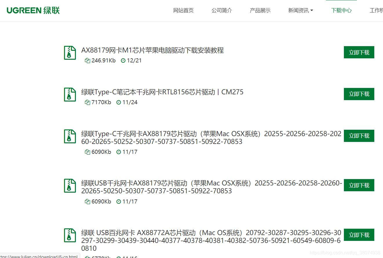383x258 pixels.
Task: Click the file size icon next to 7170Kb
Action: [x=87, y=102]
